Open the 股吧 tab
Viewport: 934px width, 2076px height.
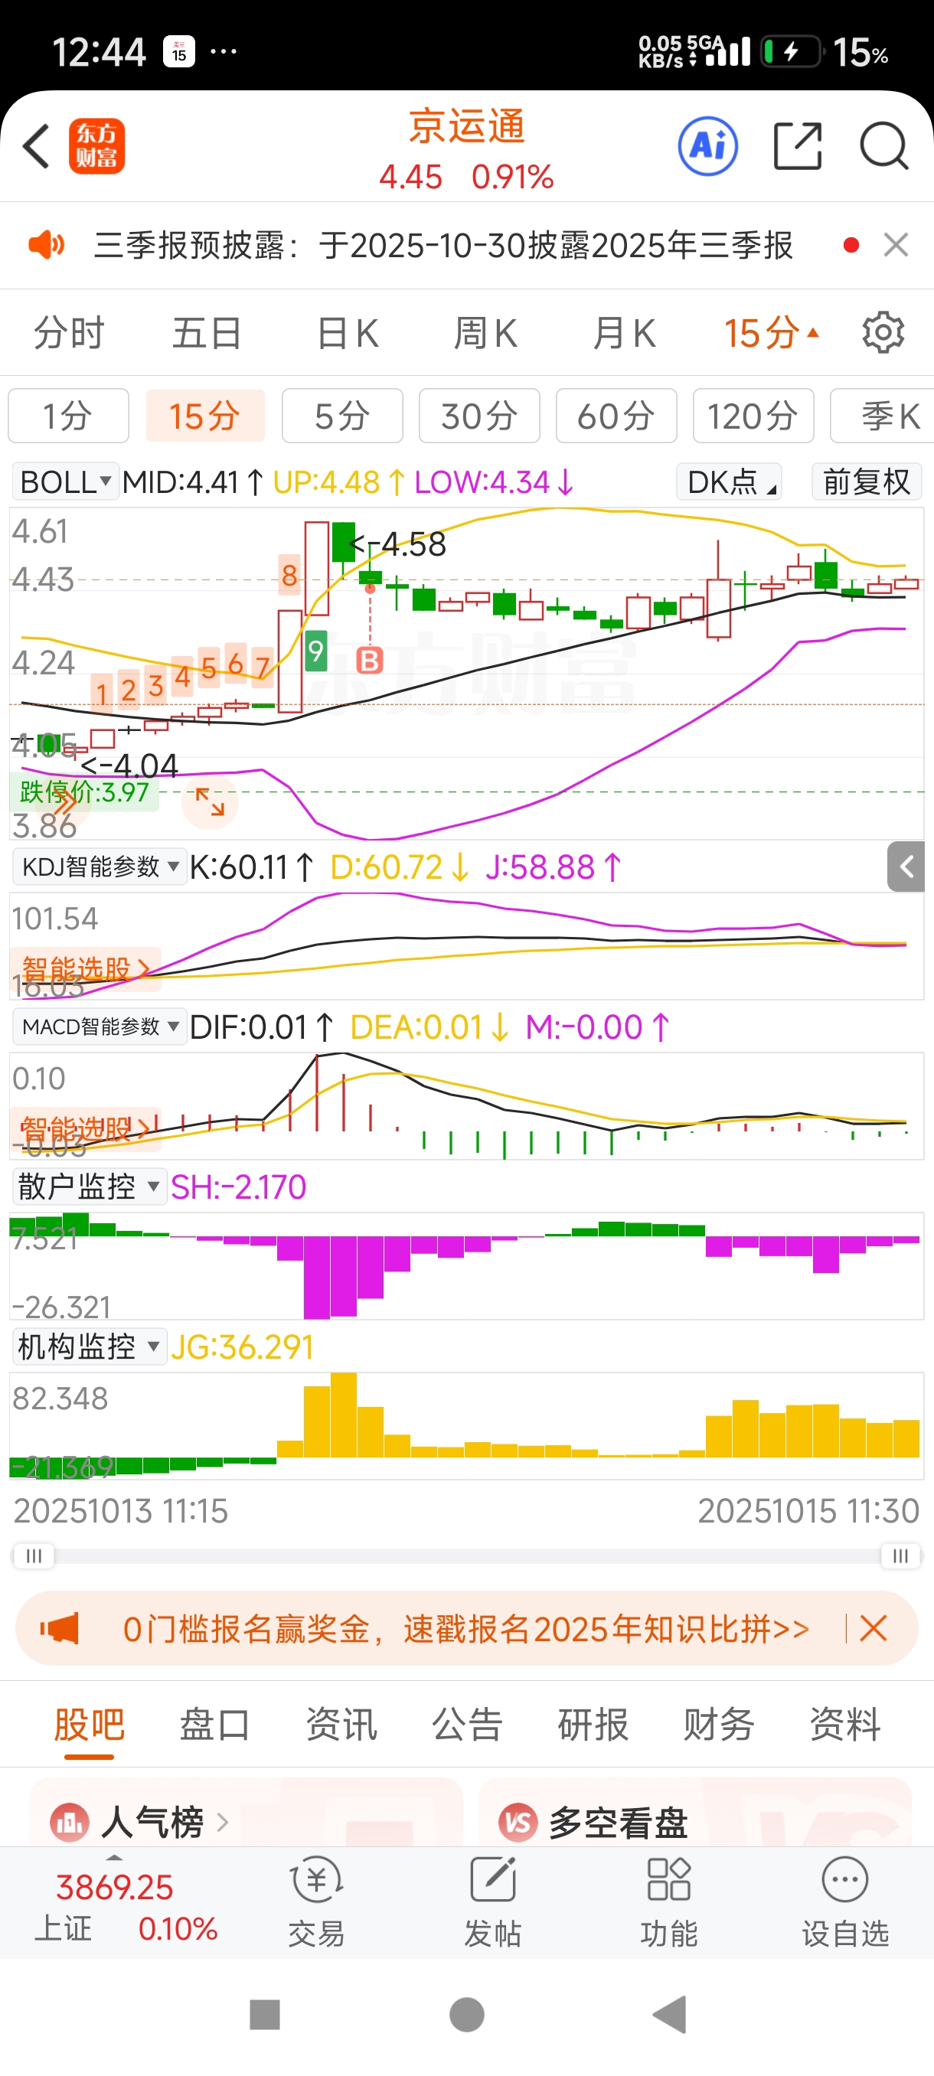tap(89, 1725)
